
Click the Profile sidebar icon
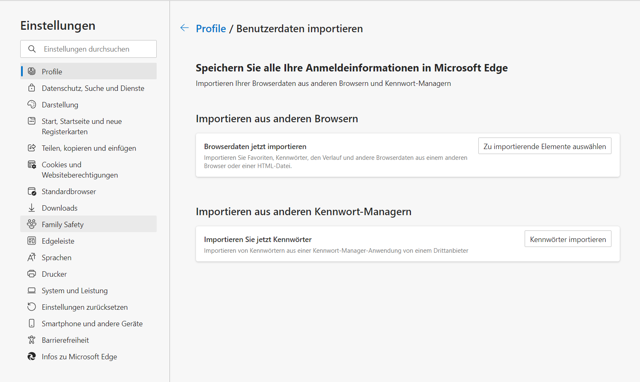click(x=31, y=71)
